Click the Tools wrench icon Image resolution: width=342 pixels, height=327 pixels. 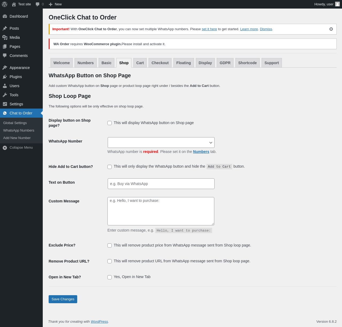(x=5, y=95)
